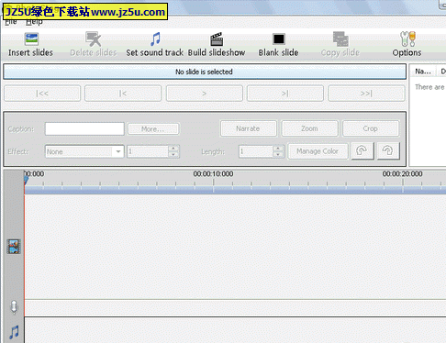Click the microphone narration track icon
Screen dimensions: 446x343
coord(14,307)
